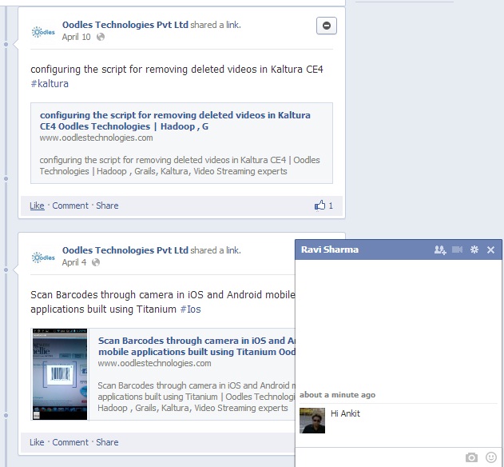The image size is (504, 467).
Task: Open the #kaltura hashtag
Action: click(x=50, y=84)
